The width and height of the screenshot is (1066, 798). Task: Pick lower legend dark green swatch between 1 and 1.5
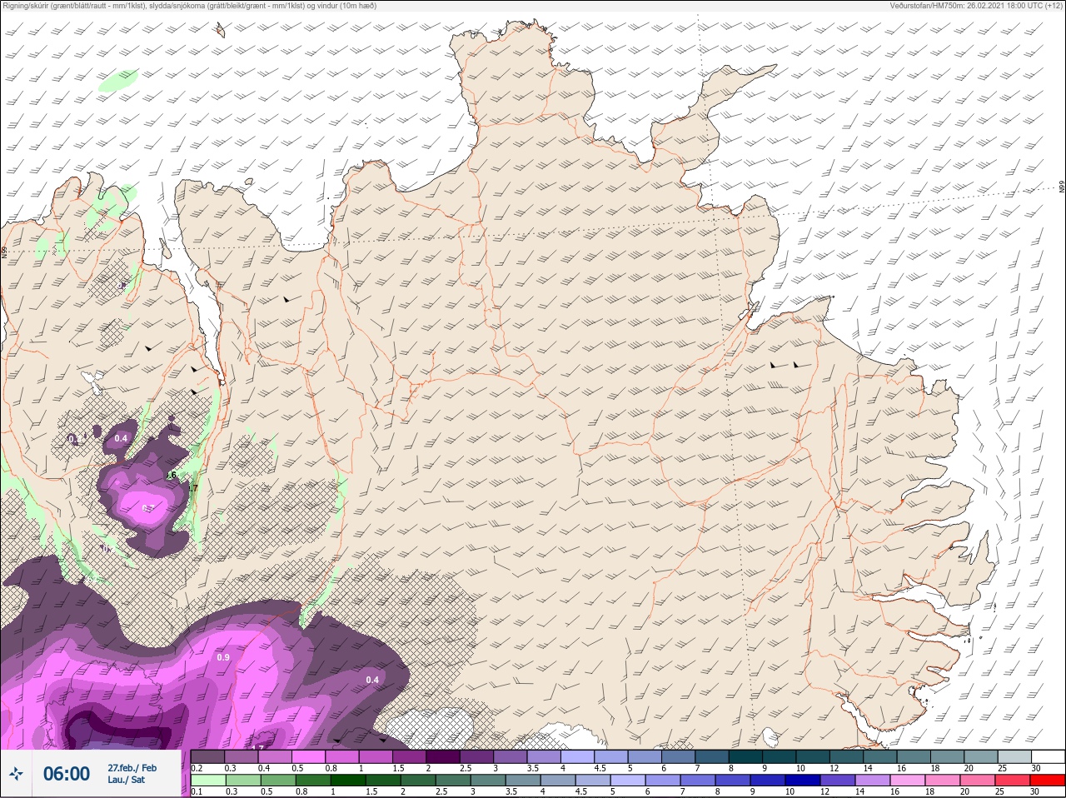point(346,781)
